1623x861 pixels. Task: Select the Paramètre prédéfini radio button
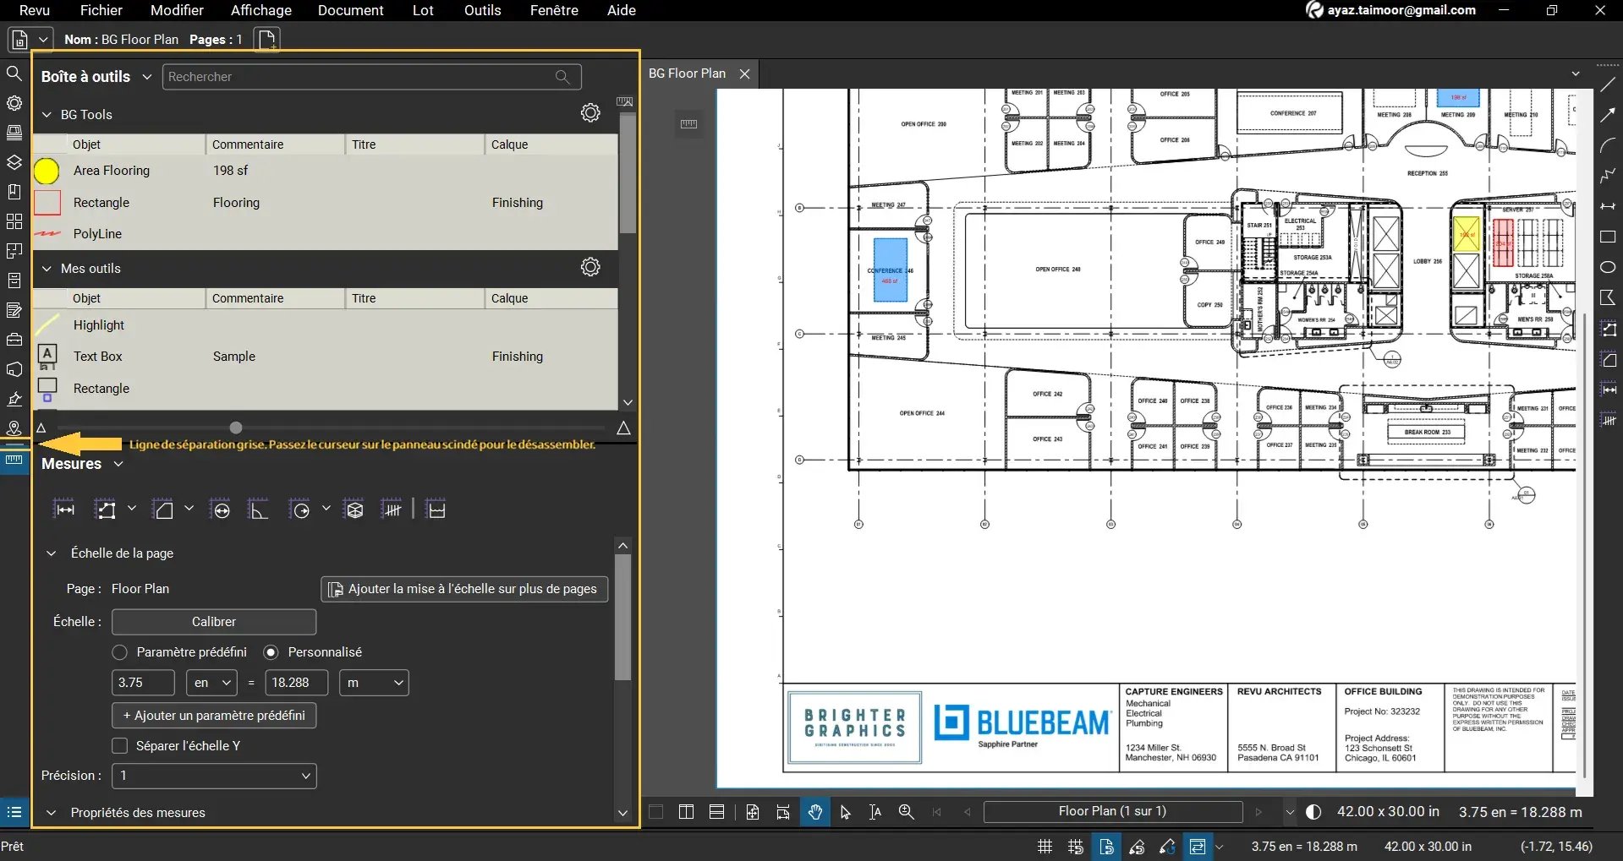point(120,651)
